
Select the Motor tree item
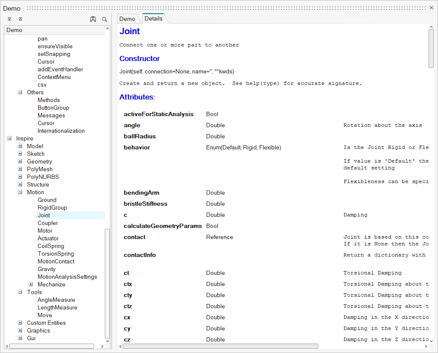pyautogui.click(x=44, y=230)
